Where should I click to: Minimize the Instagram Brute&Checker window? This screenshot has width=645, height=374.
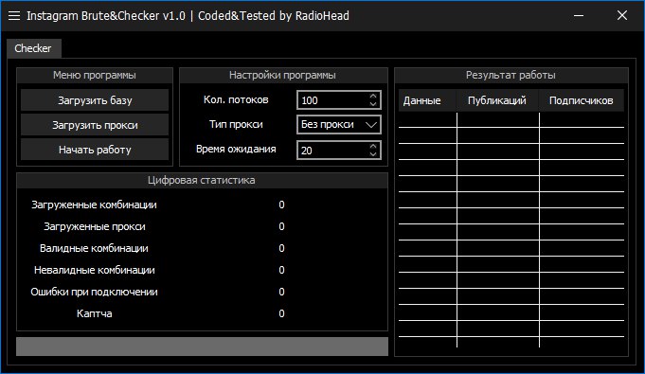[x=579, y=16]
